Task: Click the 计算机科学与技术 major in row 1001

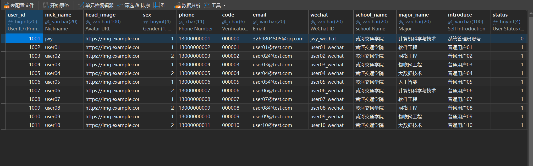Action: 421,39
